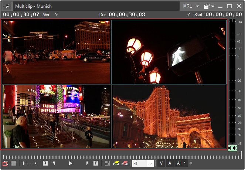Toggle the V video source button
This screenshot has width=245, height=170.
(x=161, y=163)
